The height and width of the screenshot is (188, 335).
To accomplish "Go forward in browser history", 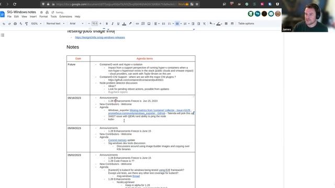I will pos(7,4).
